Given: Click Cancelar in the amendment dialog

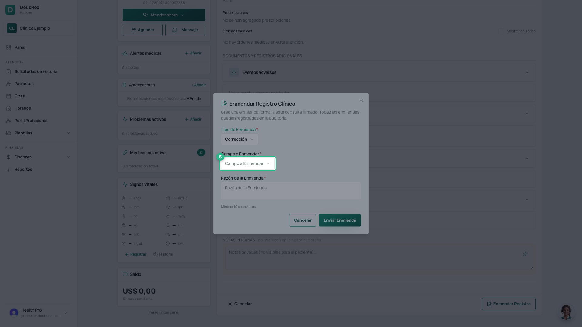Looking at the screenshot, I should pos(303,220).
